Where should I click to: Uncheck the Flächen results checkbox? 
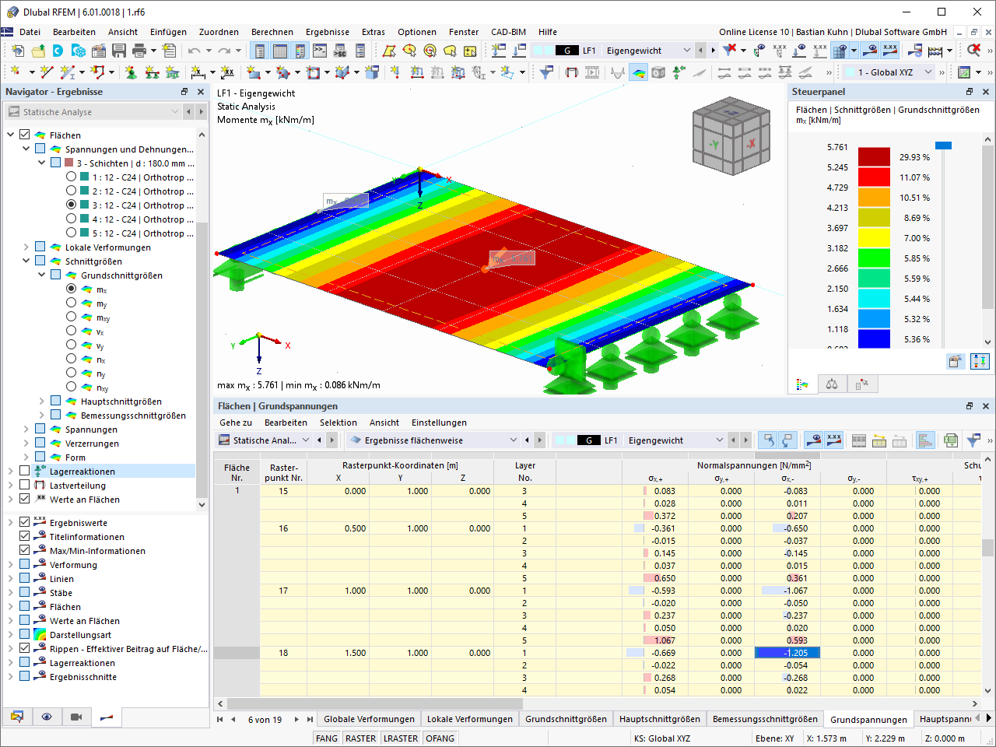click(25, 135)
